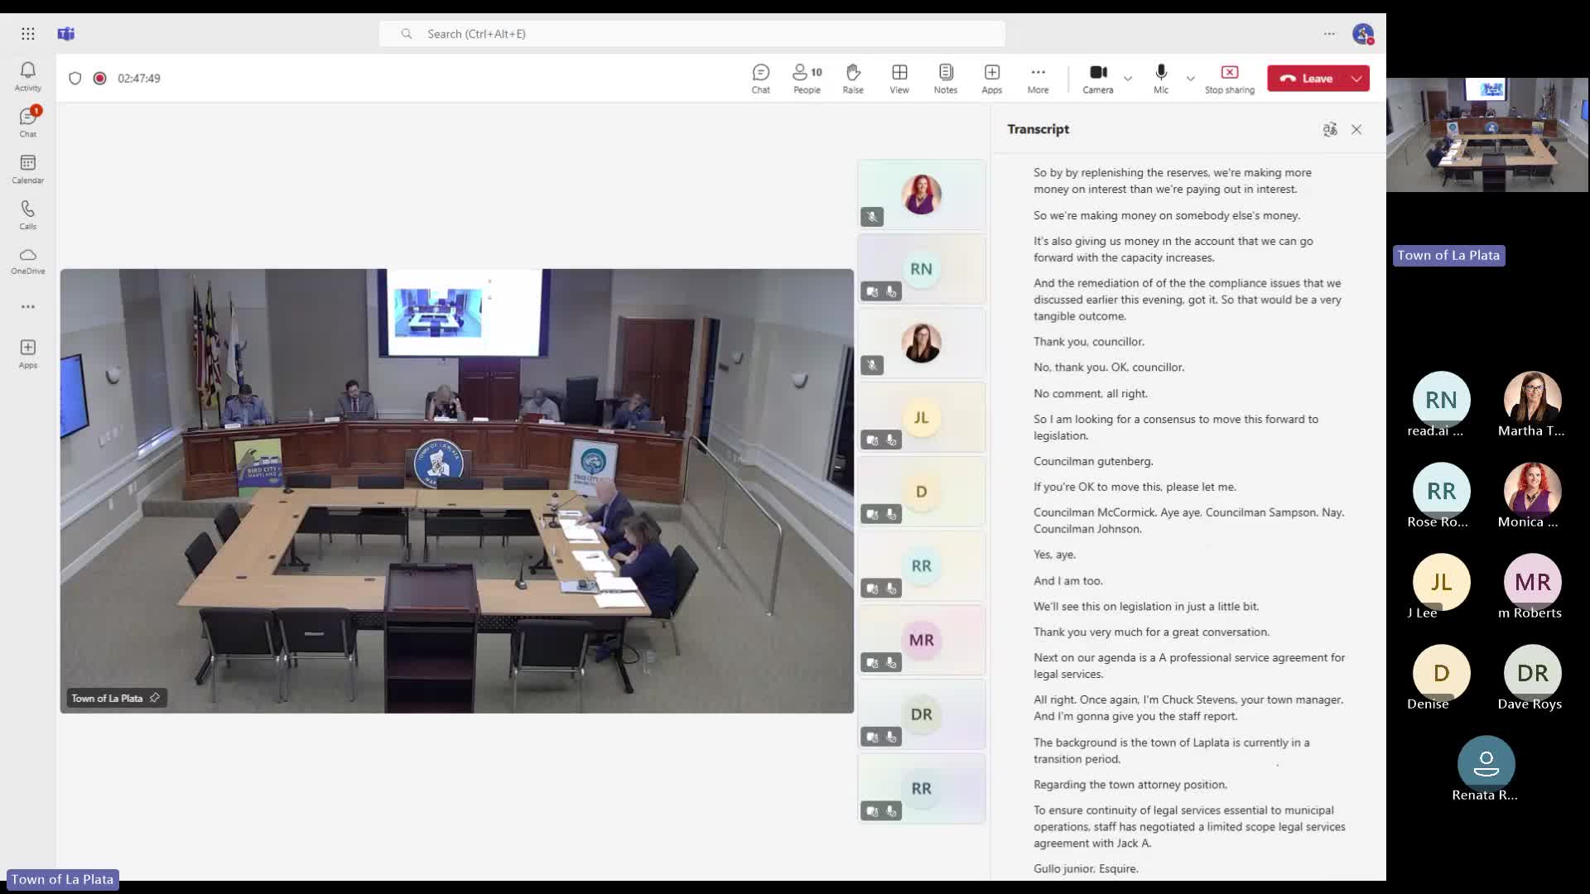Expand the Mic options arrow
Image resolution: width=1590 pixels, height=894 pixels.
(x=1190, y=79)
